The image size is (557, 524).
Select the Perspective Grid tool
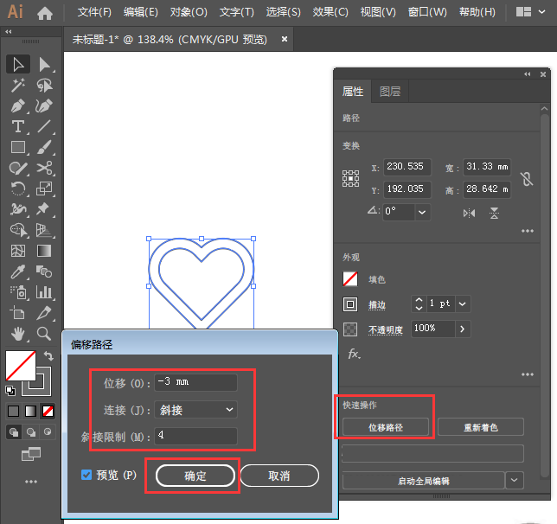44,230
